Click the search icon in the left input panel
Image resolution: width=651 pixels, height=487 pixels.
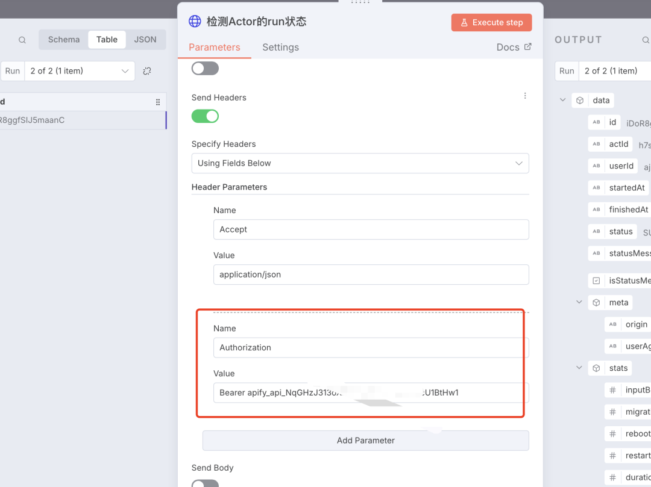pyautogui.click(x=22, y=40)
